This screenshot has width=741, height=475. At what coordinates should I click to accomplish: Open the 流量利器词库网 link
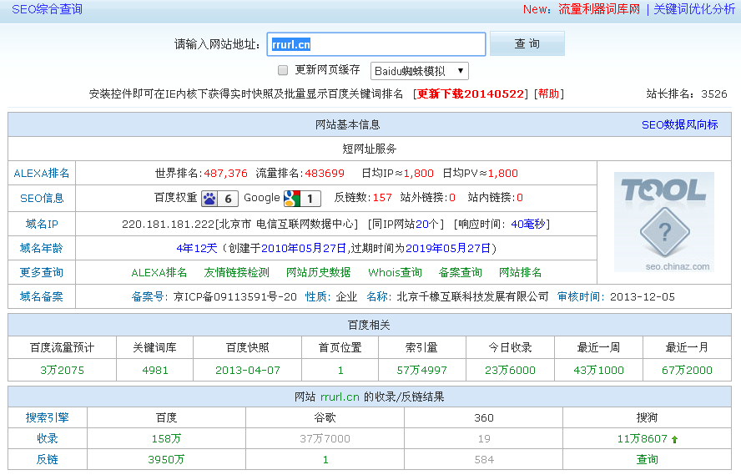pyautogui.click(x=599, y=9)
